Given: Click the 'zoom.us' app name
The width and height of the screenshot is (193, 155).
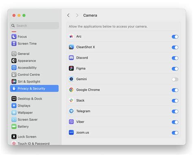Looking at the screenshot, I should [x=83, y=133].
